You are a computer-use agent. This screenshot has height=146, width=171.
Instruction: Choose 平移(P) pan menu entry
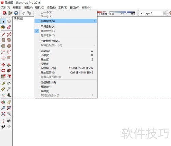[x=66, y=55]
